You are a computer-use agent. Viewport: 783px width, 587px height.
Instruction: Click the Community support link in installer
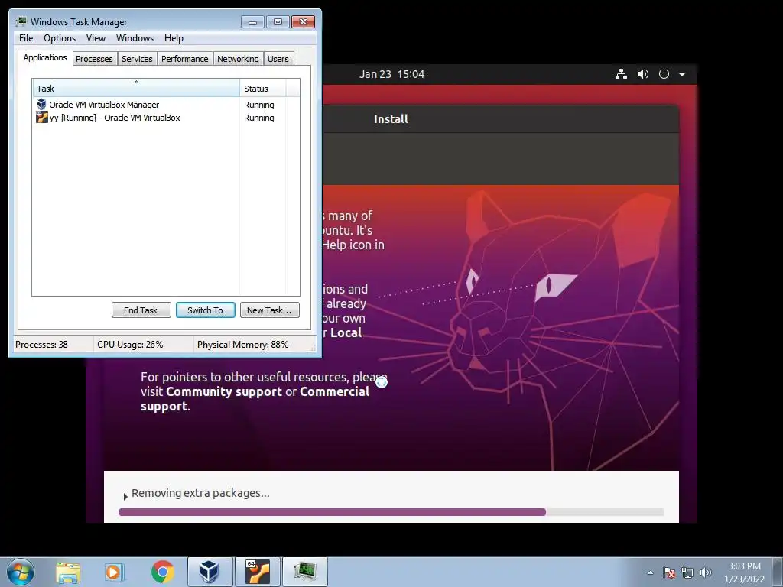pyautogui.click(x=224, y=391)
